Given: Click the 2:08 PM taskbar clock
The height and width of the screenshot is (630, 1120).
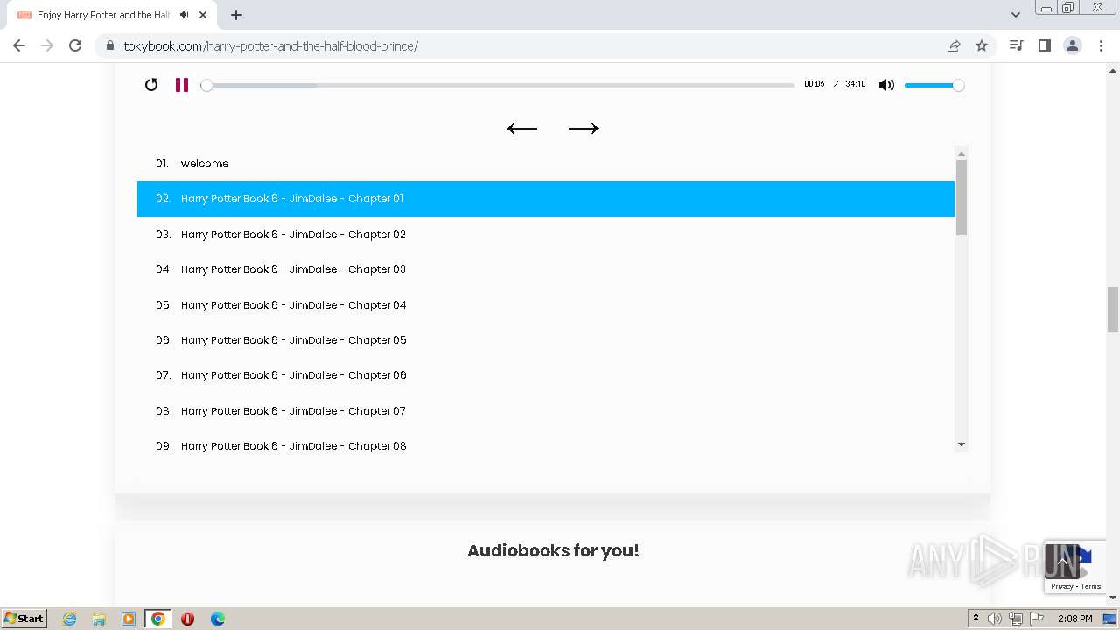Looking at the screenshot, I should (x=1074, y=619).
